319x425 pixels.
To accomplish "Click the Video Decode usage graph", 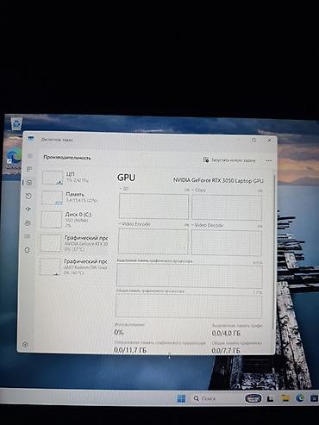I will 227,242.
